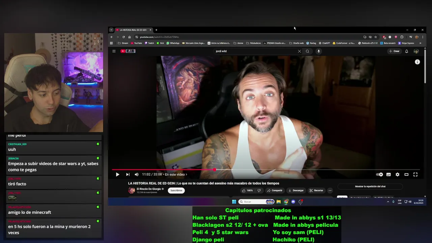Open the Kick bookmark
Screen dimensions: 432x243
coord(160,43)
